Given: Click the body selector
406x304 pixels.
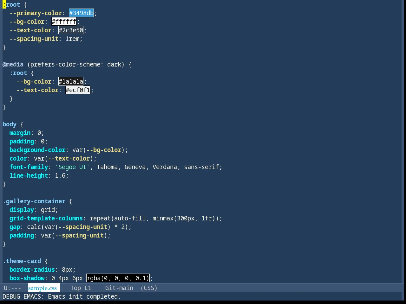Looking at the screenshot, I should pyautogui.click(x=10, y=124).
